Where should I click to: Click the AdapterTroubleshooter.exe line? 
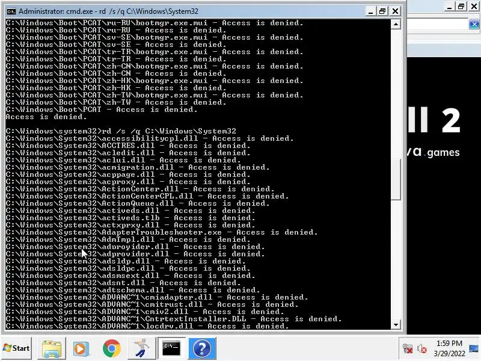click(162, 232)
